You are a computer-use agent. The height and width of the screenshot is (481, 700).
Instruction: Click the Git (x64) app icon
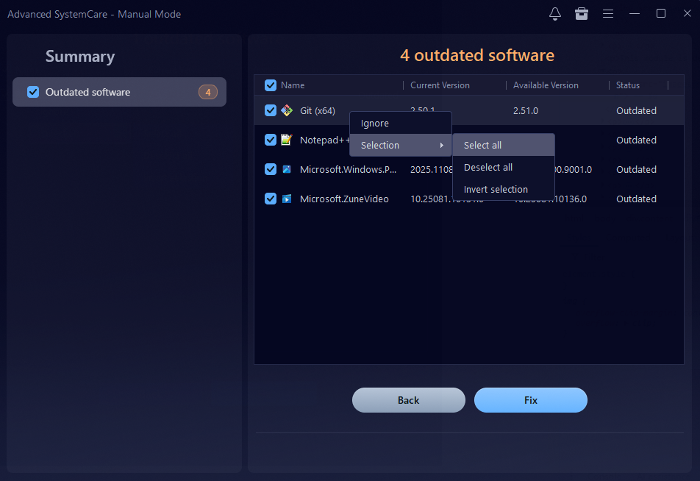point(287,110)
